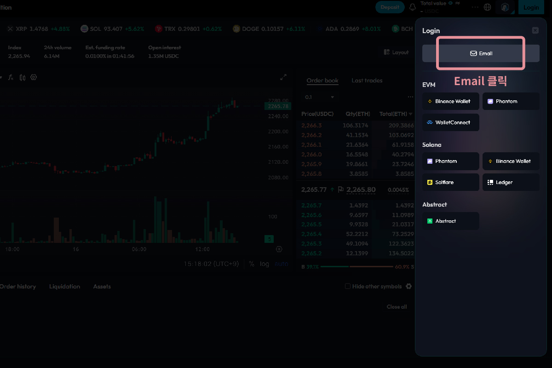Screen dimensions: 552x368
Task: Switch to the Last trades tab
Action: (367, 80)
